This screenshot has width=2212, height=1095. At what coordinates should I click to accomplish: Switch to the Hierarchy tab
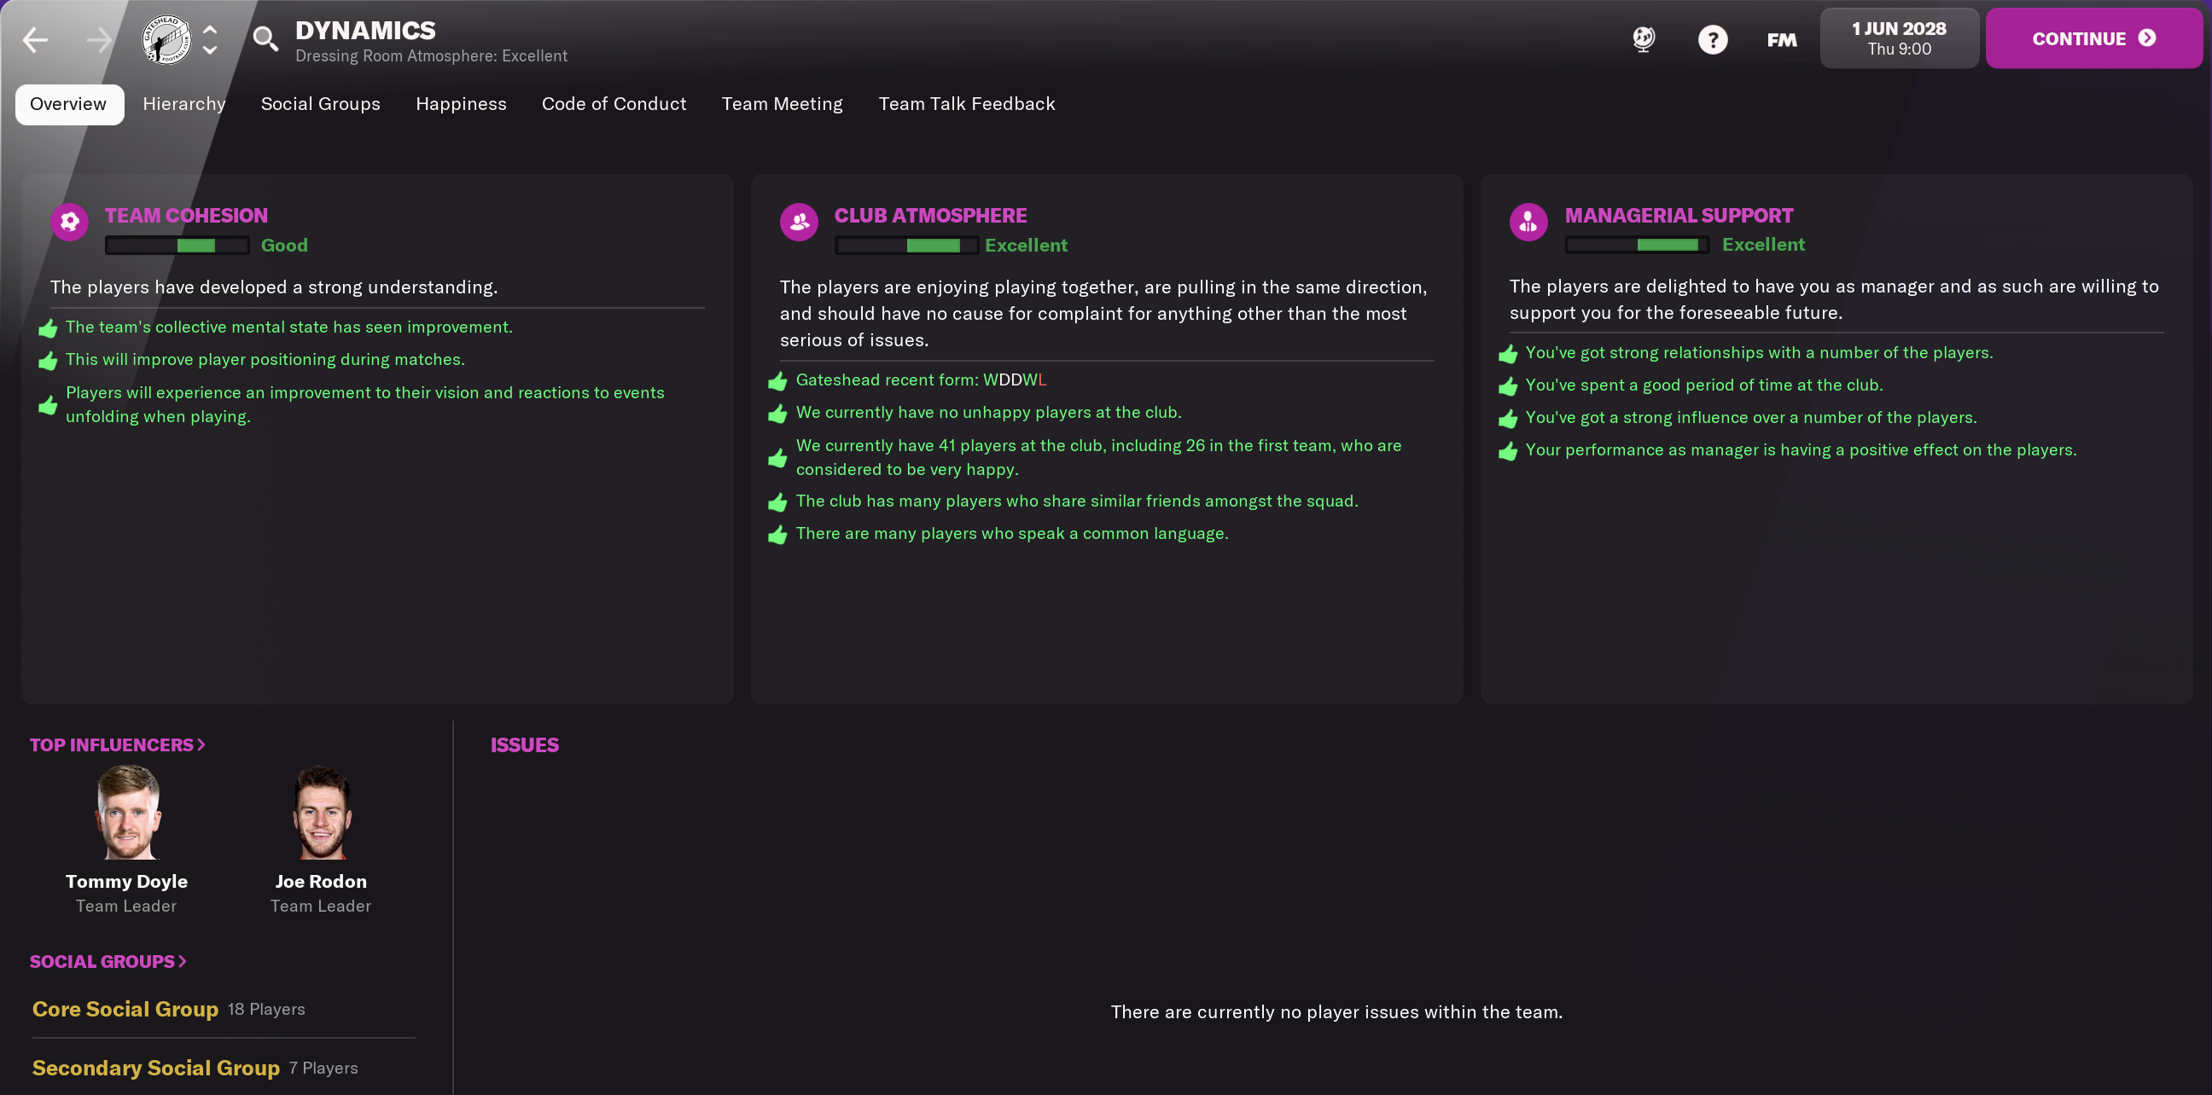pos(183,104)
